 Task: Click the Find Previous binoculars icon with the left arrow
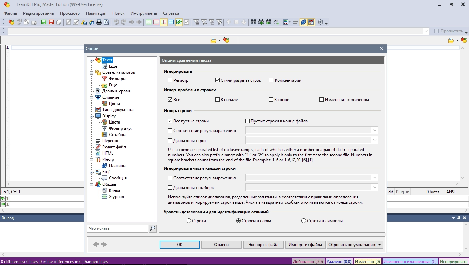click(269, 22)
